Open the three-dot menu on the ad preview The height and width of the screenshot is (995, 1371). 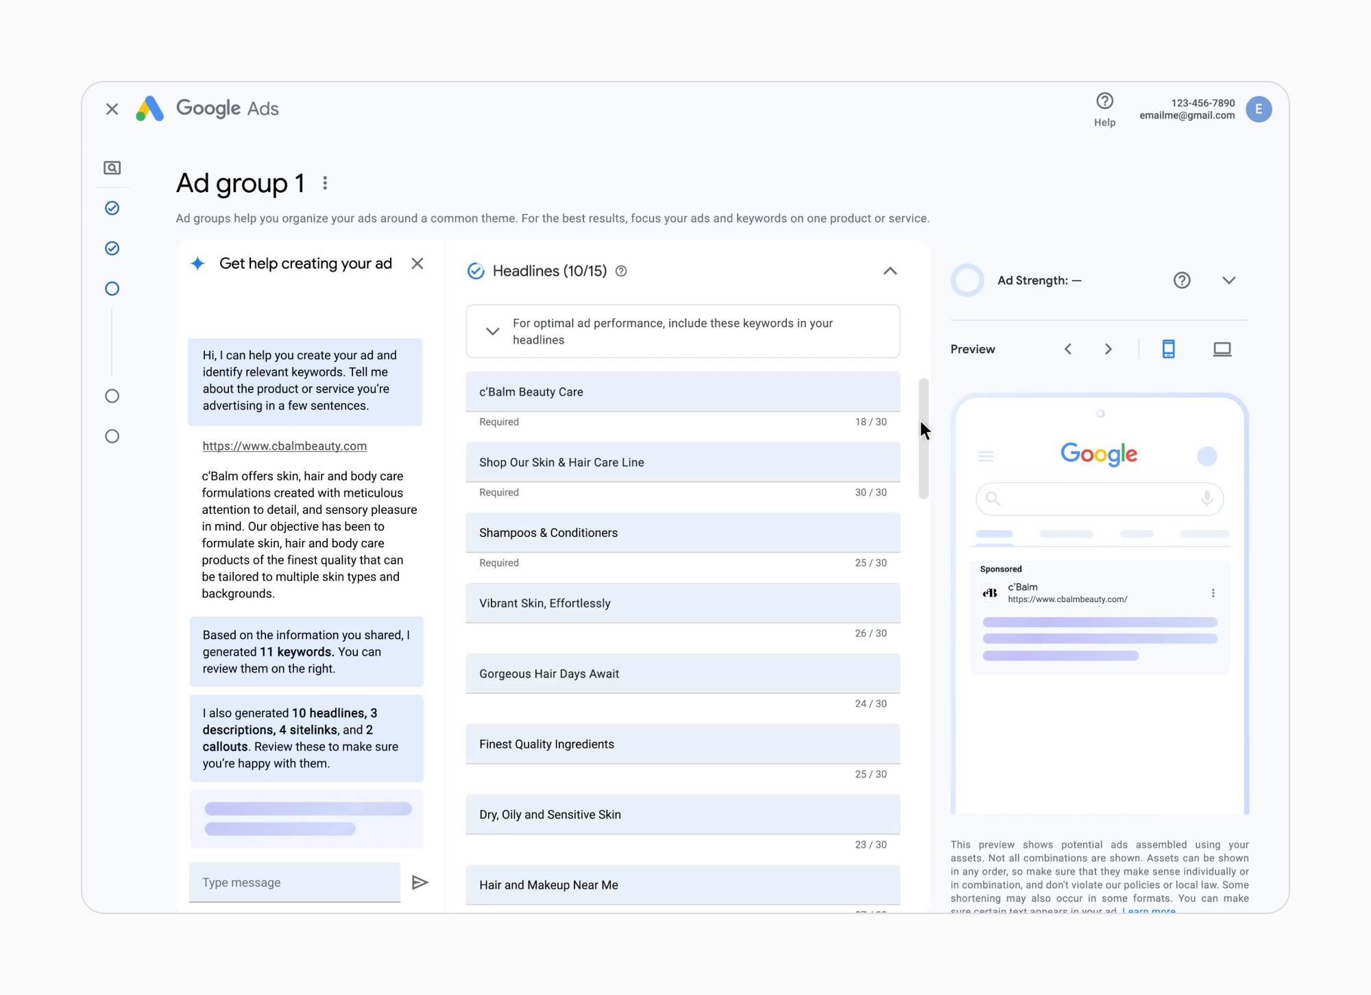pyautogui.click(x=1213, y=592)
